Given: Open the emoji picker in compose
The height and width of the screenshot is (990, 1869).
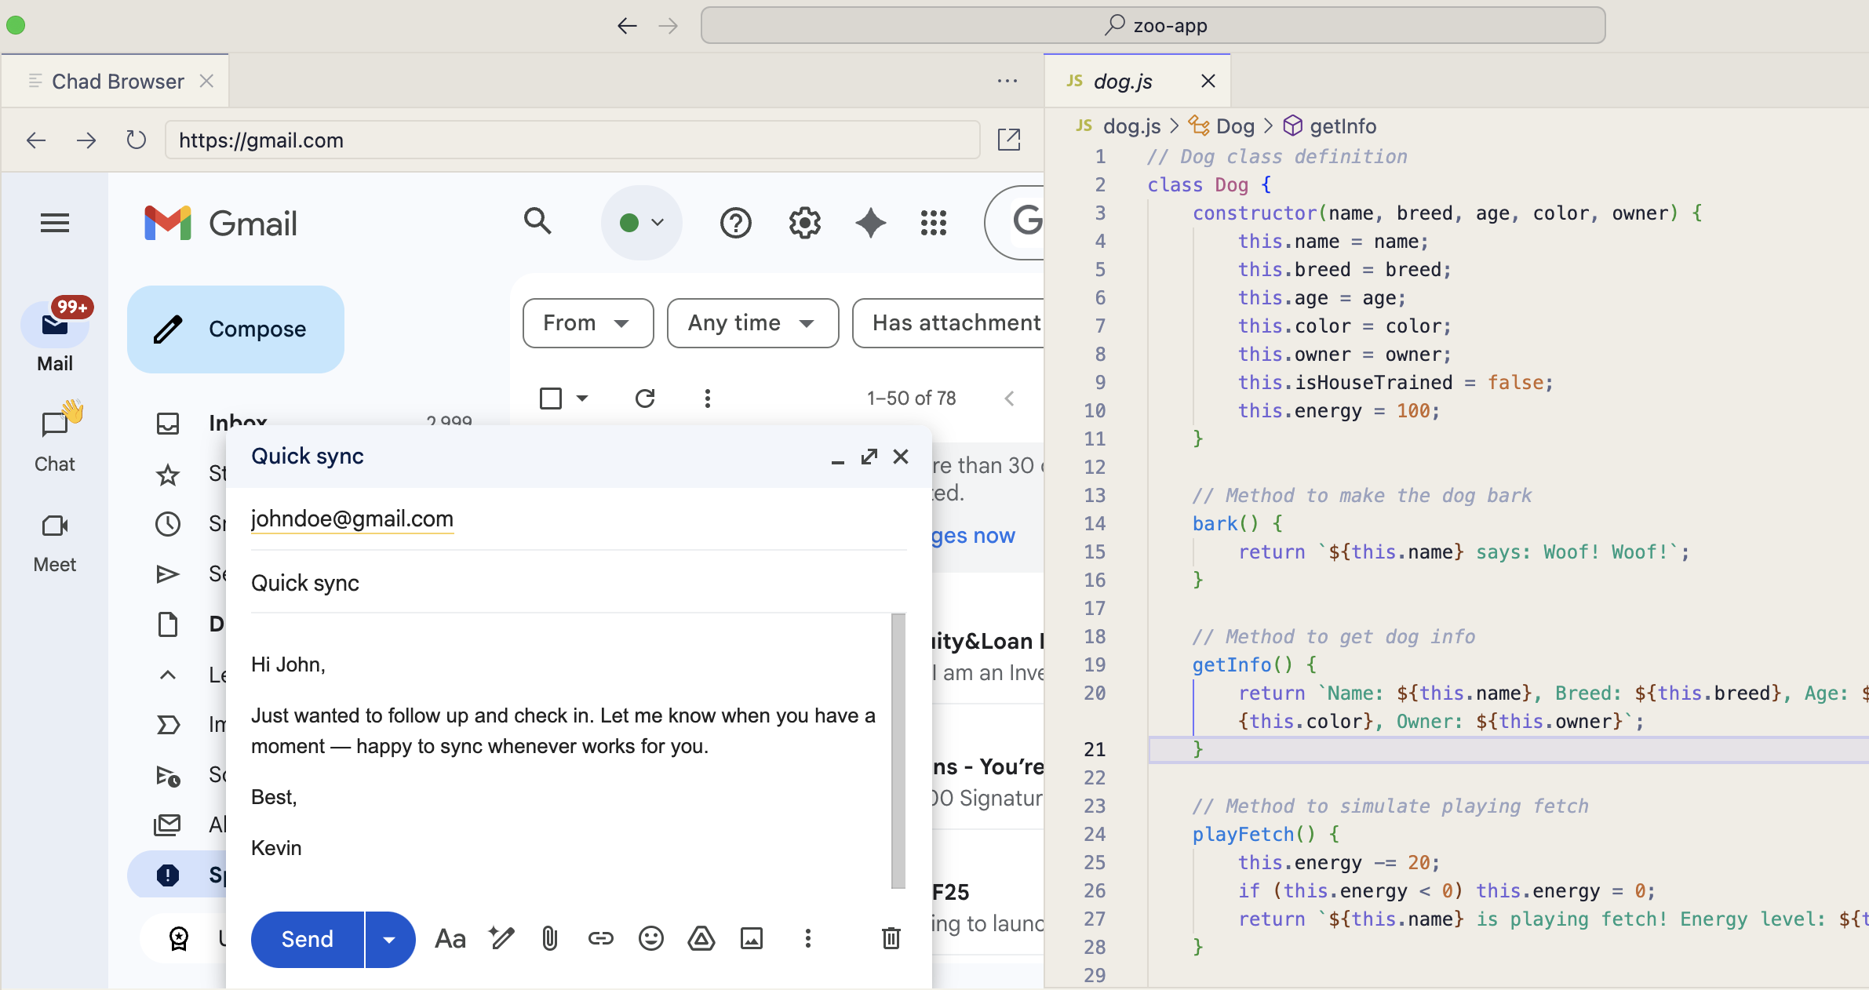Looking at the screenshot, I should tap(650, 938).
